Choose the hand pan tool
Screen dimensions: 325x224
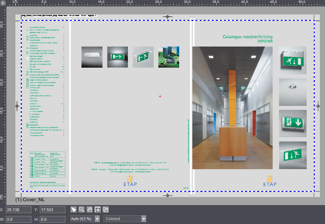tap(90, 210)
